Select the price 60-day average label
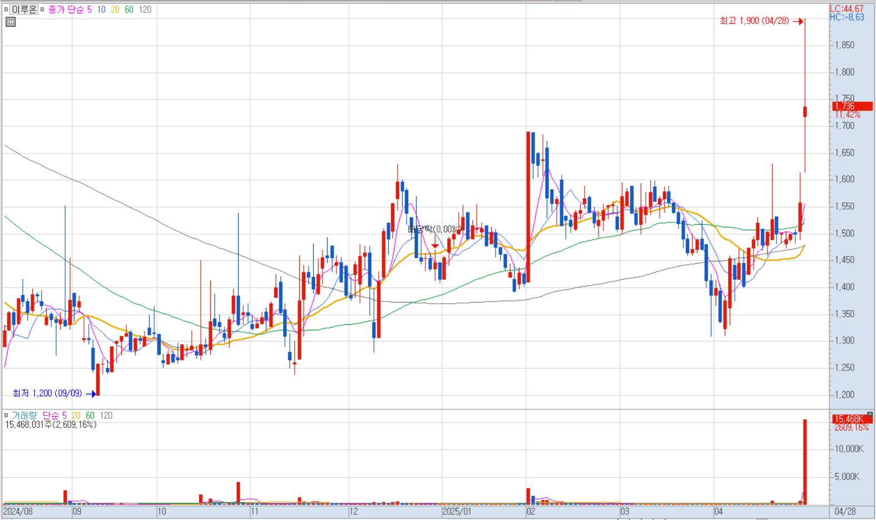The image size is (876, 520). coord(129,9)
